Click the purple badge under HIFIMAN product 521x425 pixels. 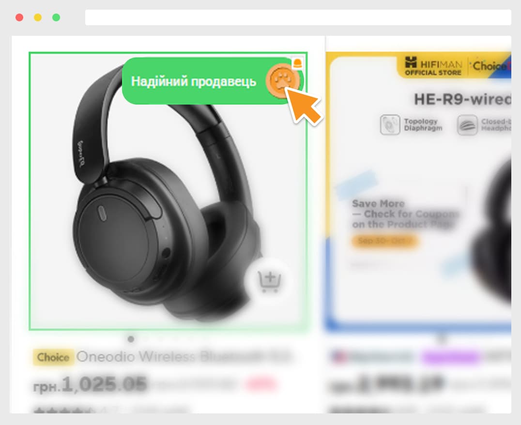pyautogui.click(x=451, y=358)
